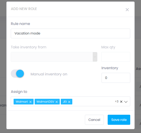Click the Walmart tag label
This screenshot has height=133, width=141.
click(x=22, y=102)
